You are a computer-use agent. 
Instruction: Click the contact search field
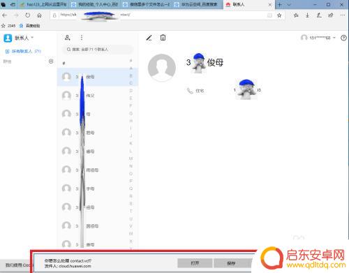98,50
